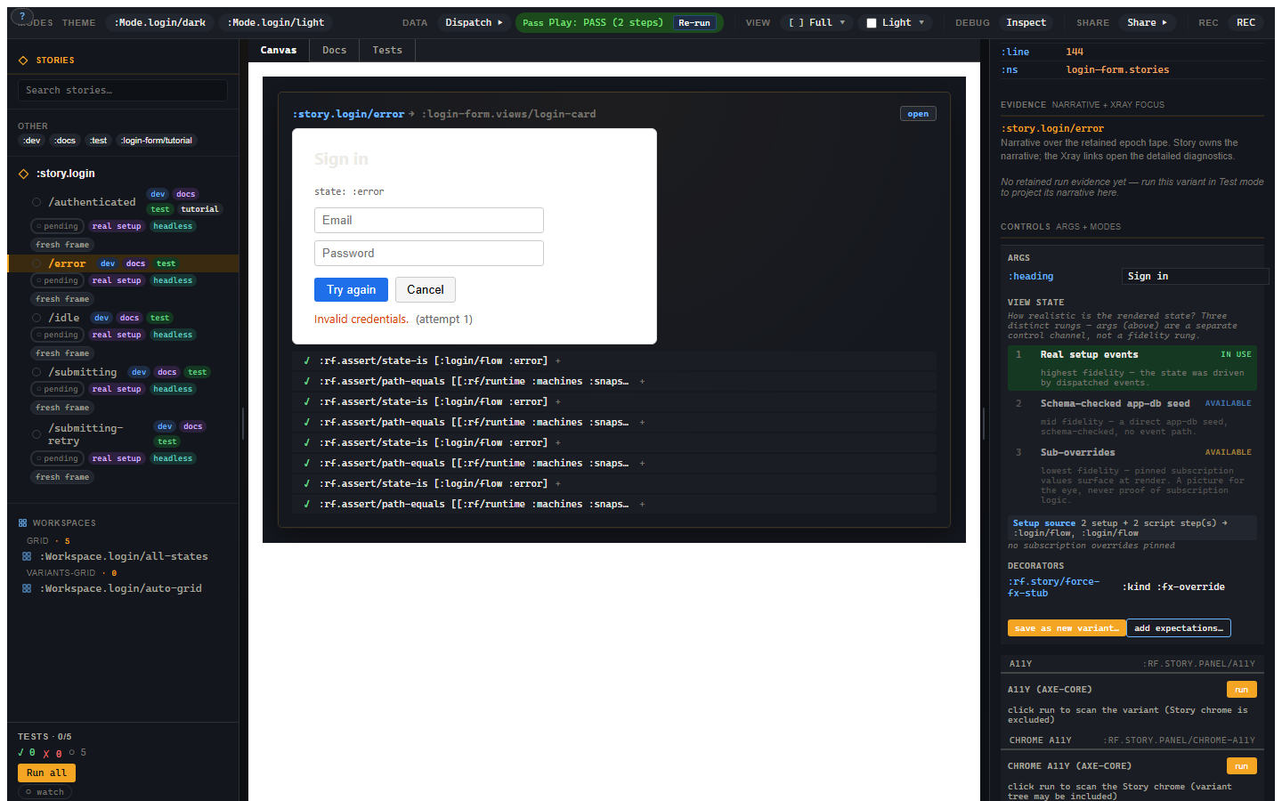
Task: Expand the third assert/path-equals row plus
Action: click(642, 463)
